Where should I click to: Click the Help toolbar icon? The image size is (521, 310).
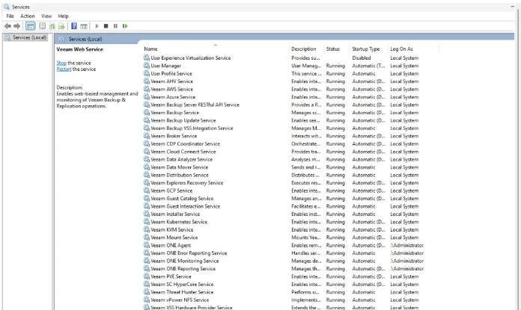point(74,26)
